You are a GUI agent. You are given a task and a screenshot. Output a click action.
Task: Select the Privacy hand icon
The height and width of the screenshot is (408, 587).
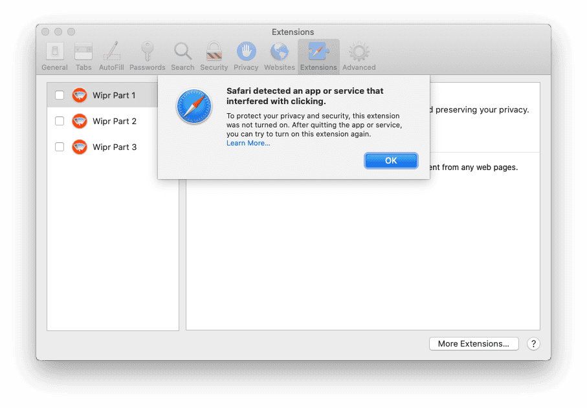[246, 51]
